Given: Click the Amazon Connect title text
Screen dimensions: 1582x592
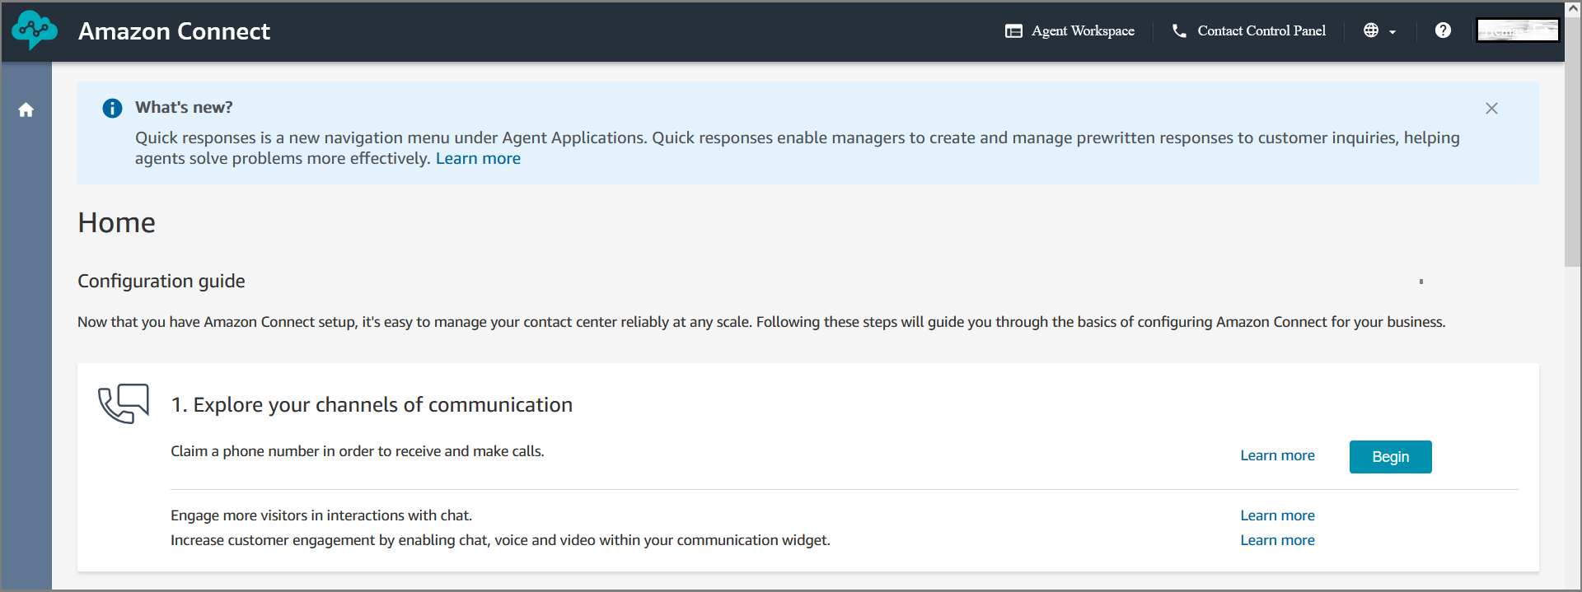Looking at the screenshot, I should (x=174, y=31).
